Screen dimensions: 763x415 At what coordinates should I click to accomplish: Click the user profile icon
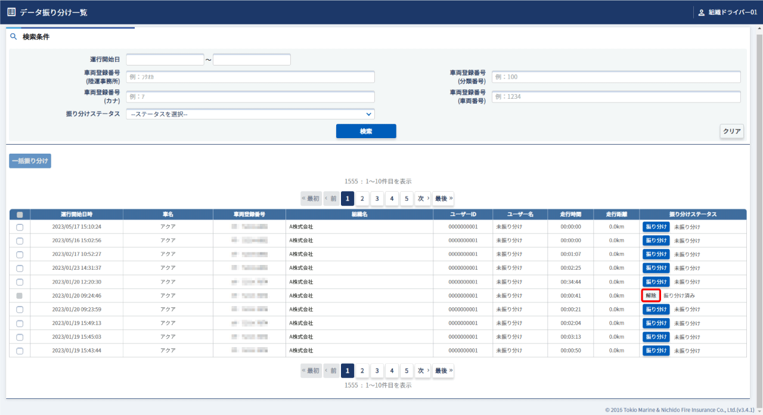701,13
